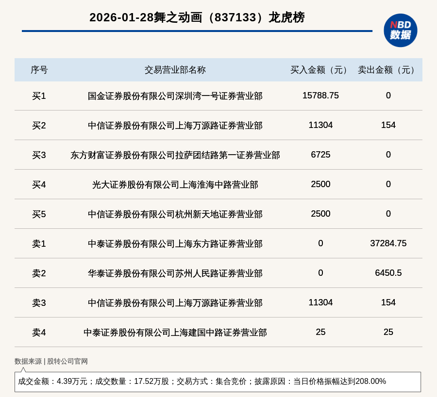Click the NBD数据 logo icon
437x397 pixels.
click(400, 30)
